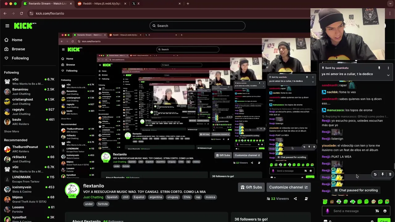Image resolution: width=395 pixels, height=222 pixels.
Task: Open the hamburger sidebar menu
Action: pyautogui.click(x=7, y=26)
